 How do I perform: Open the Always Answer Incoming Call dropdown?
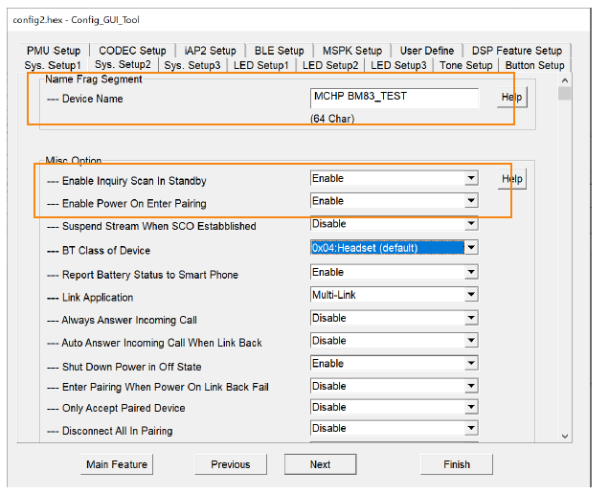[470, 319]
